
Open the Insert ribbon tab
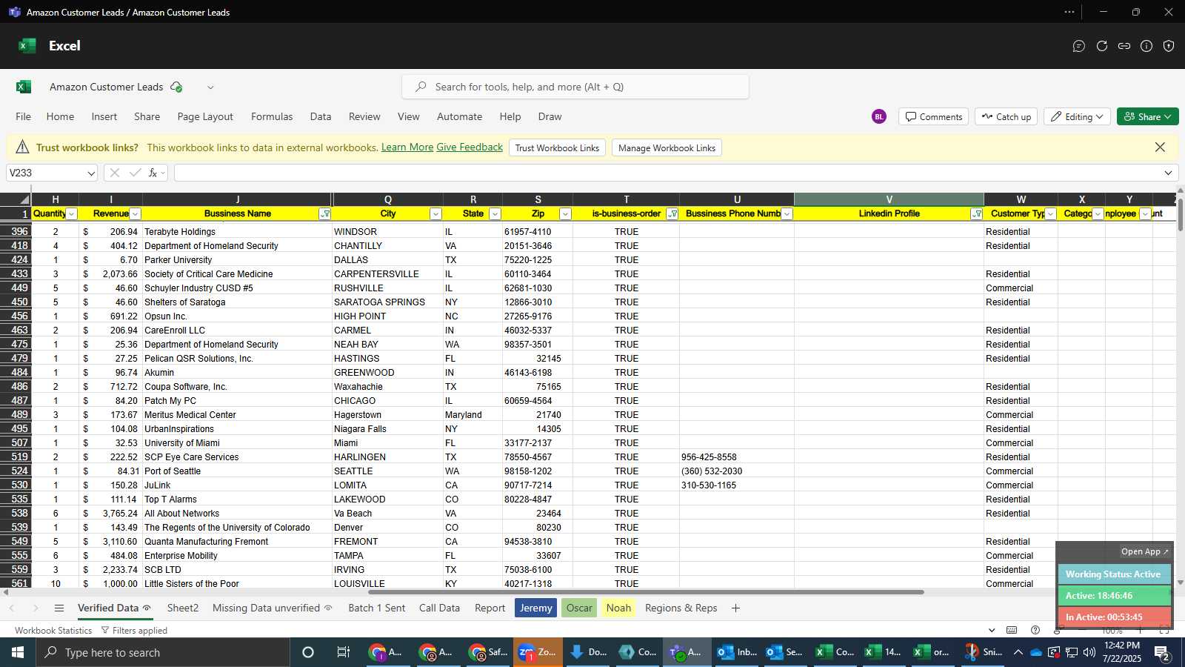point(104,116)
